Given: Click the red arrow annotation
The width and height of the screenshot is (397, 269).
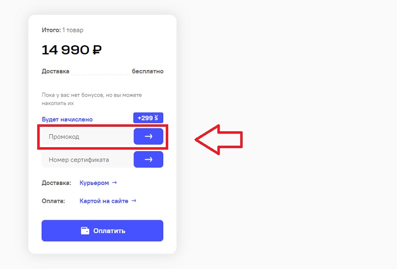Looking at the screenshot, I should [218, 140].
